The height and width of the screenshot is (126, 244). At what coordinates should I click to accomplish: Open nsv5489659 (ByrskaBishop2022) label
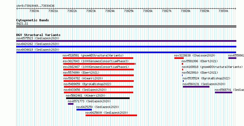87,84
